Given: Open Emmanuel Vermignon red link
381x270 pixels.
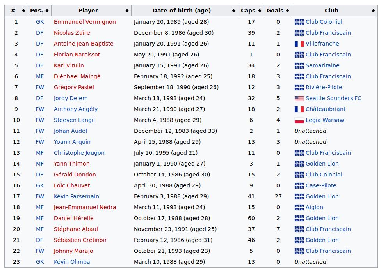Looking at the screenshot, I should click(85, 22).
